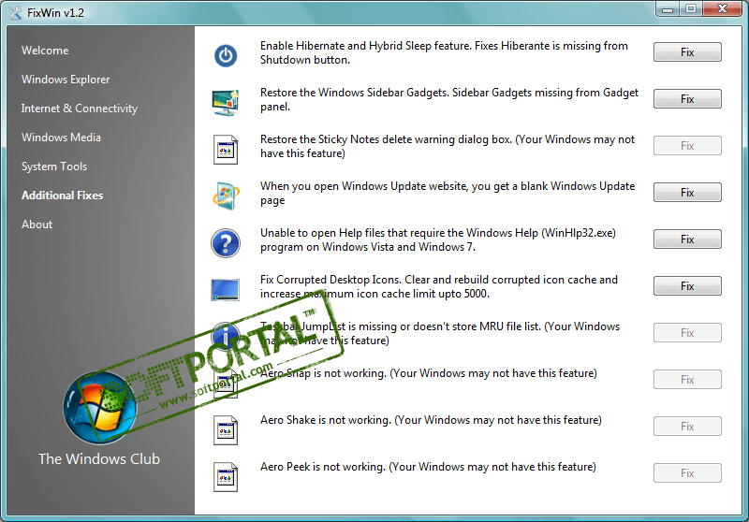749x522 pixels.
Task: Fix the blank Windows Update page
Action: click(x=687, y=193)
